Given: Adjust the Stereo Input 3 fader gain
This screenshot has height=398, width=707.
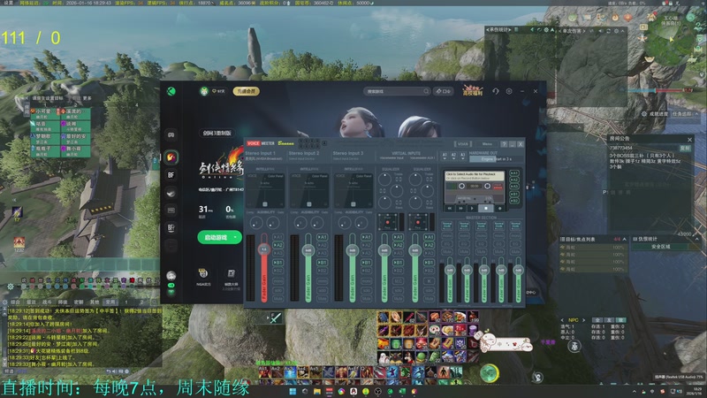Looking at the screenshot, I should 352,250.
